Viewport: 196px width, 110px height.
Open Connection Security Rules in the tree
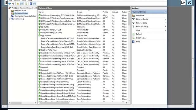pos(25,16)
